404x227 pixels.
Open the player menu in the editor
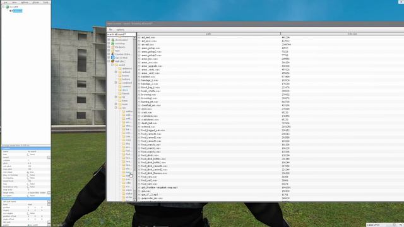[x=35, y=3]
